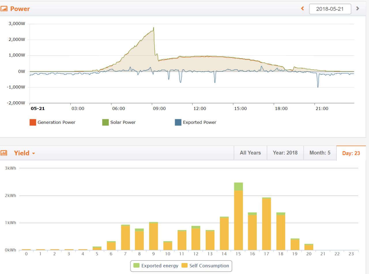
Task: Click the date field 2018-05-21
Action: pyautogui.click(x=330, y=9)
